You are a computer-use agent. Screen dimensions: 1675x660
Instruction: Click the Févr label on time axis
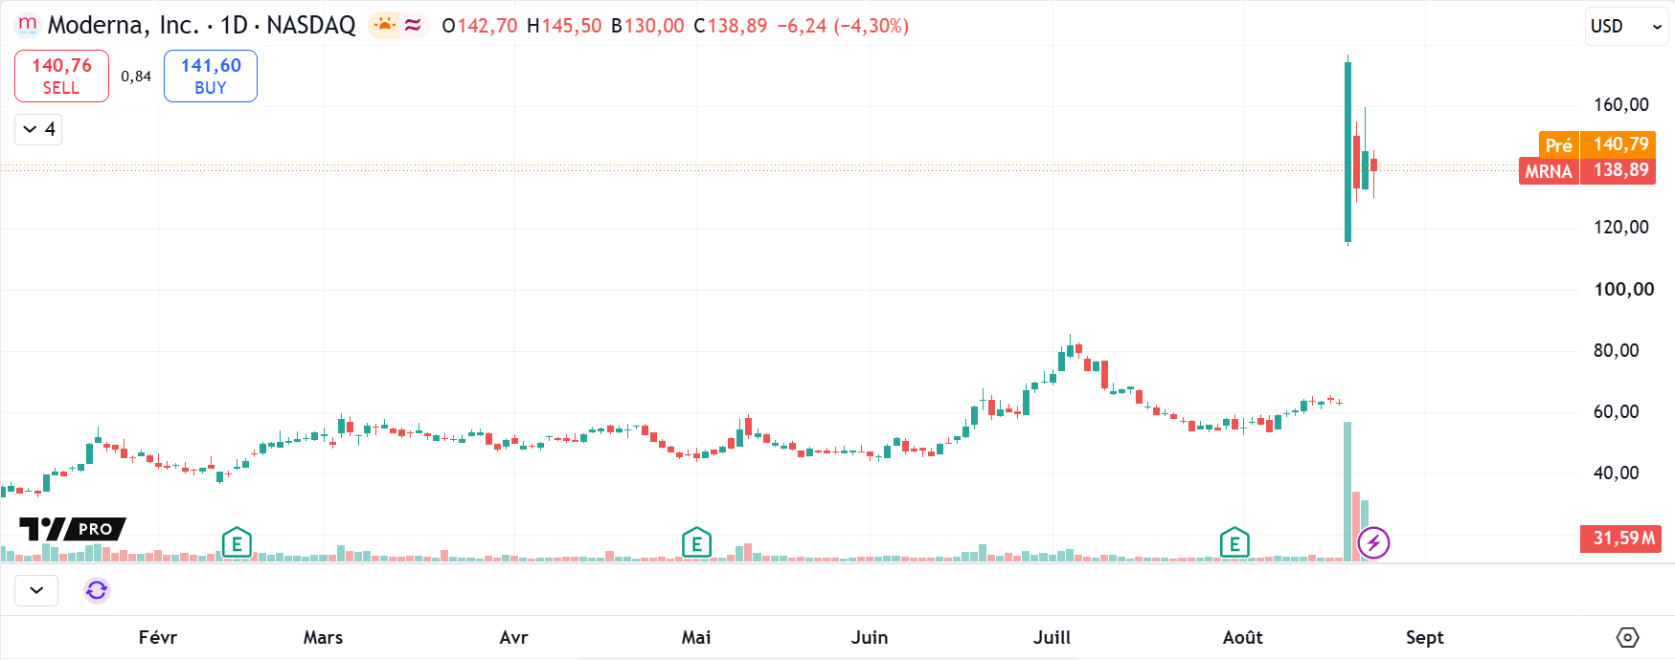coord(158,637)
